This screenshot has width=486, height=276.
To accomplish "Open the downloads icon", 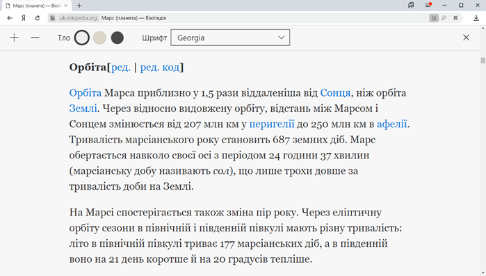I will (x=476, y=18).
